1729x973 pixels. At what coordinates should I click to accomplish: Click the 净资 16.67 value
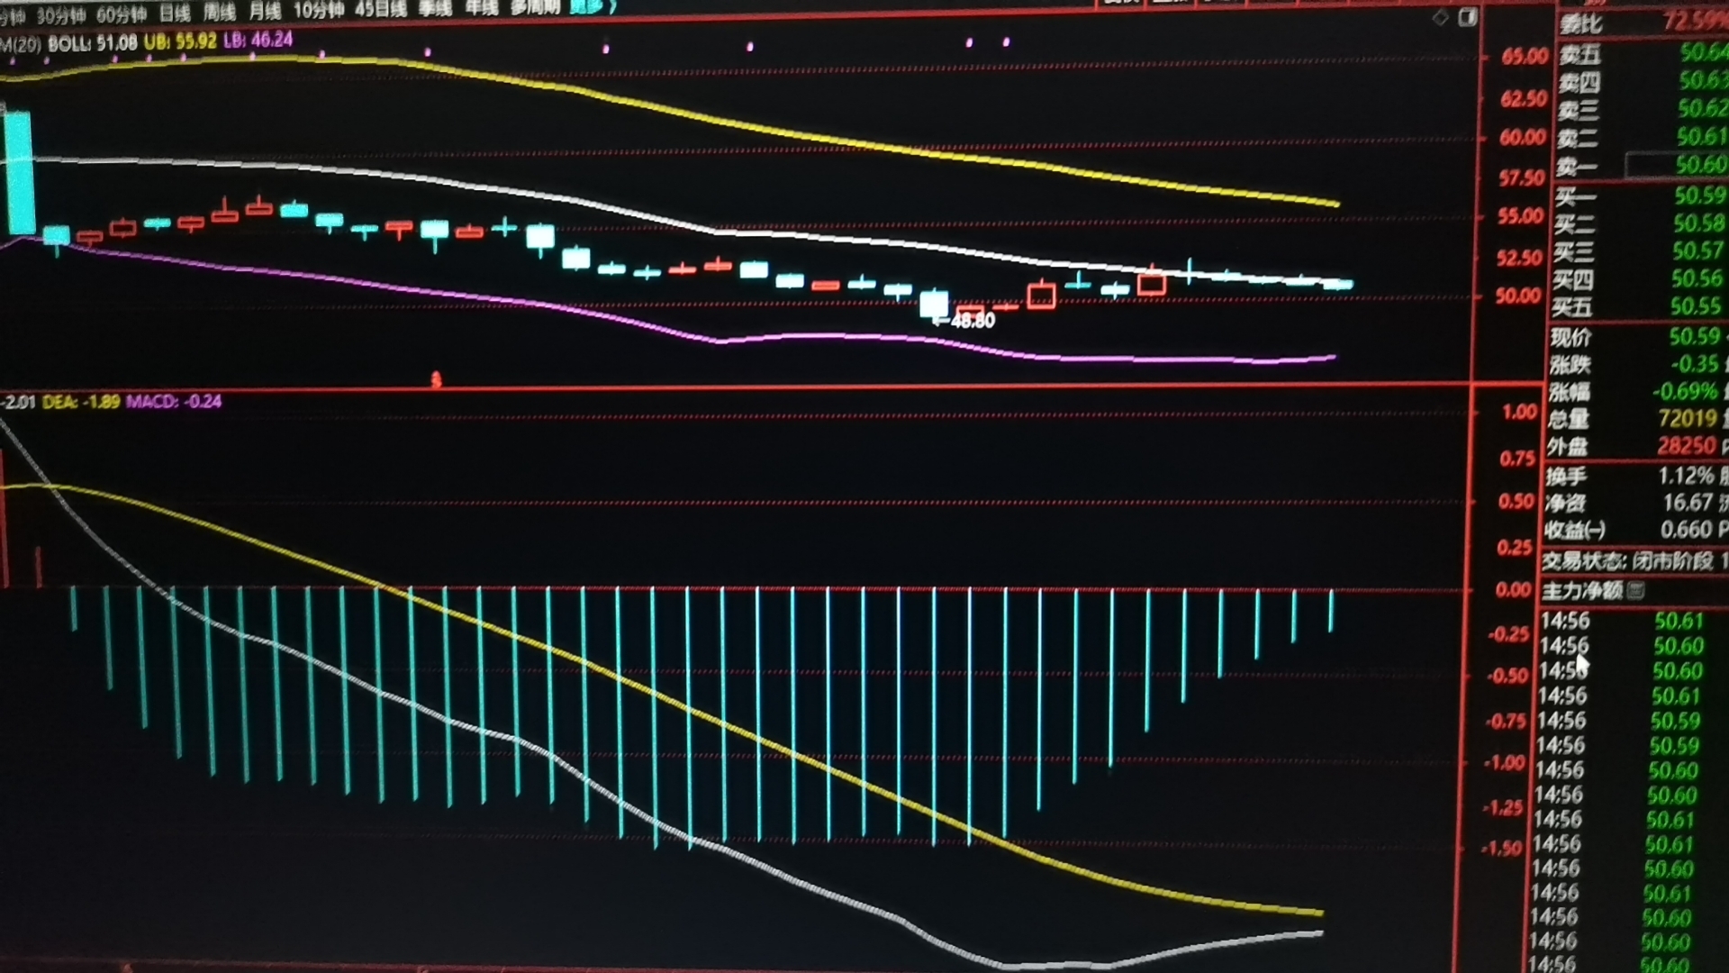pyautogui.click(x=1688, y=502)
